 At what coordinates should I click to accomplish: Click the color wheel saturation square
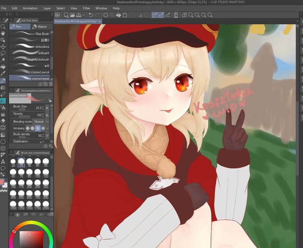pos(31,239)
